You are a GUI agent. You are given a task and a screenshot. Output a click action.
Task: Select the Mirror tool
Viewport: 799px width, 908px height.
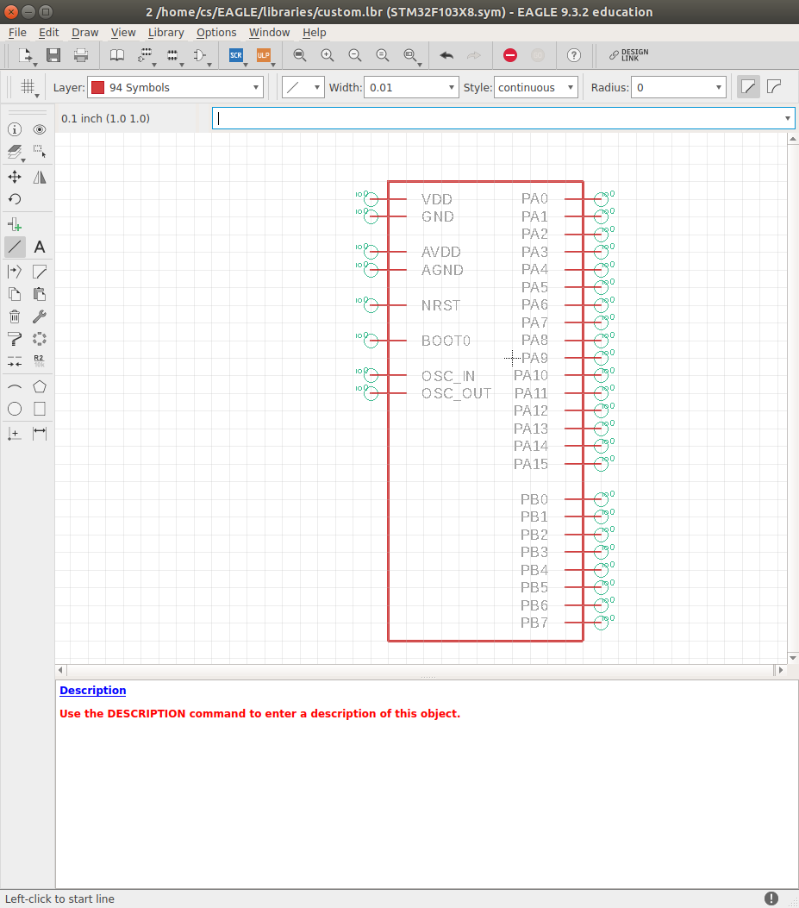pyautogui.click(x=40, y=177)
